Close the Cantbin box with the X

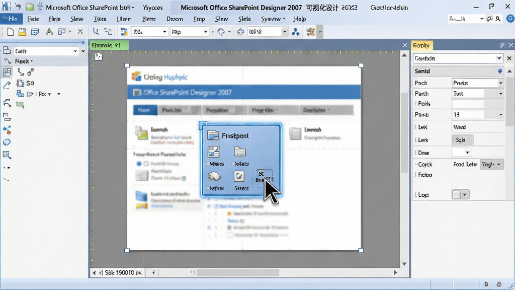[509, 58]
